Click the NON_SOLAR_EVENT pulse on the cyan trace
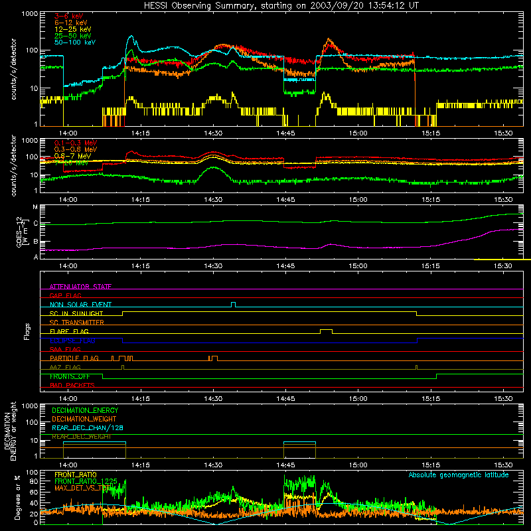Viewport: 531px width, 531px height. [234, 305]
